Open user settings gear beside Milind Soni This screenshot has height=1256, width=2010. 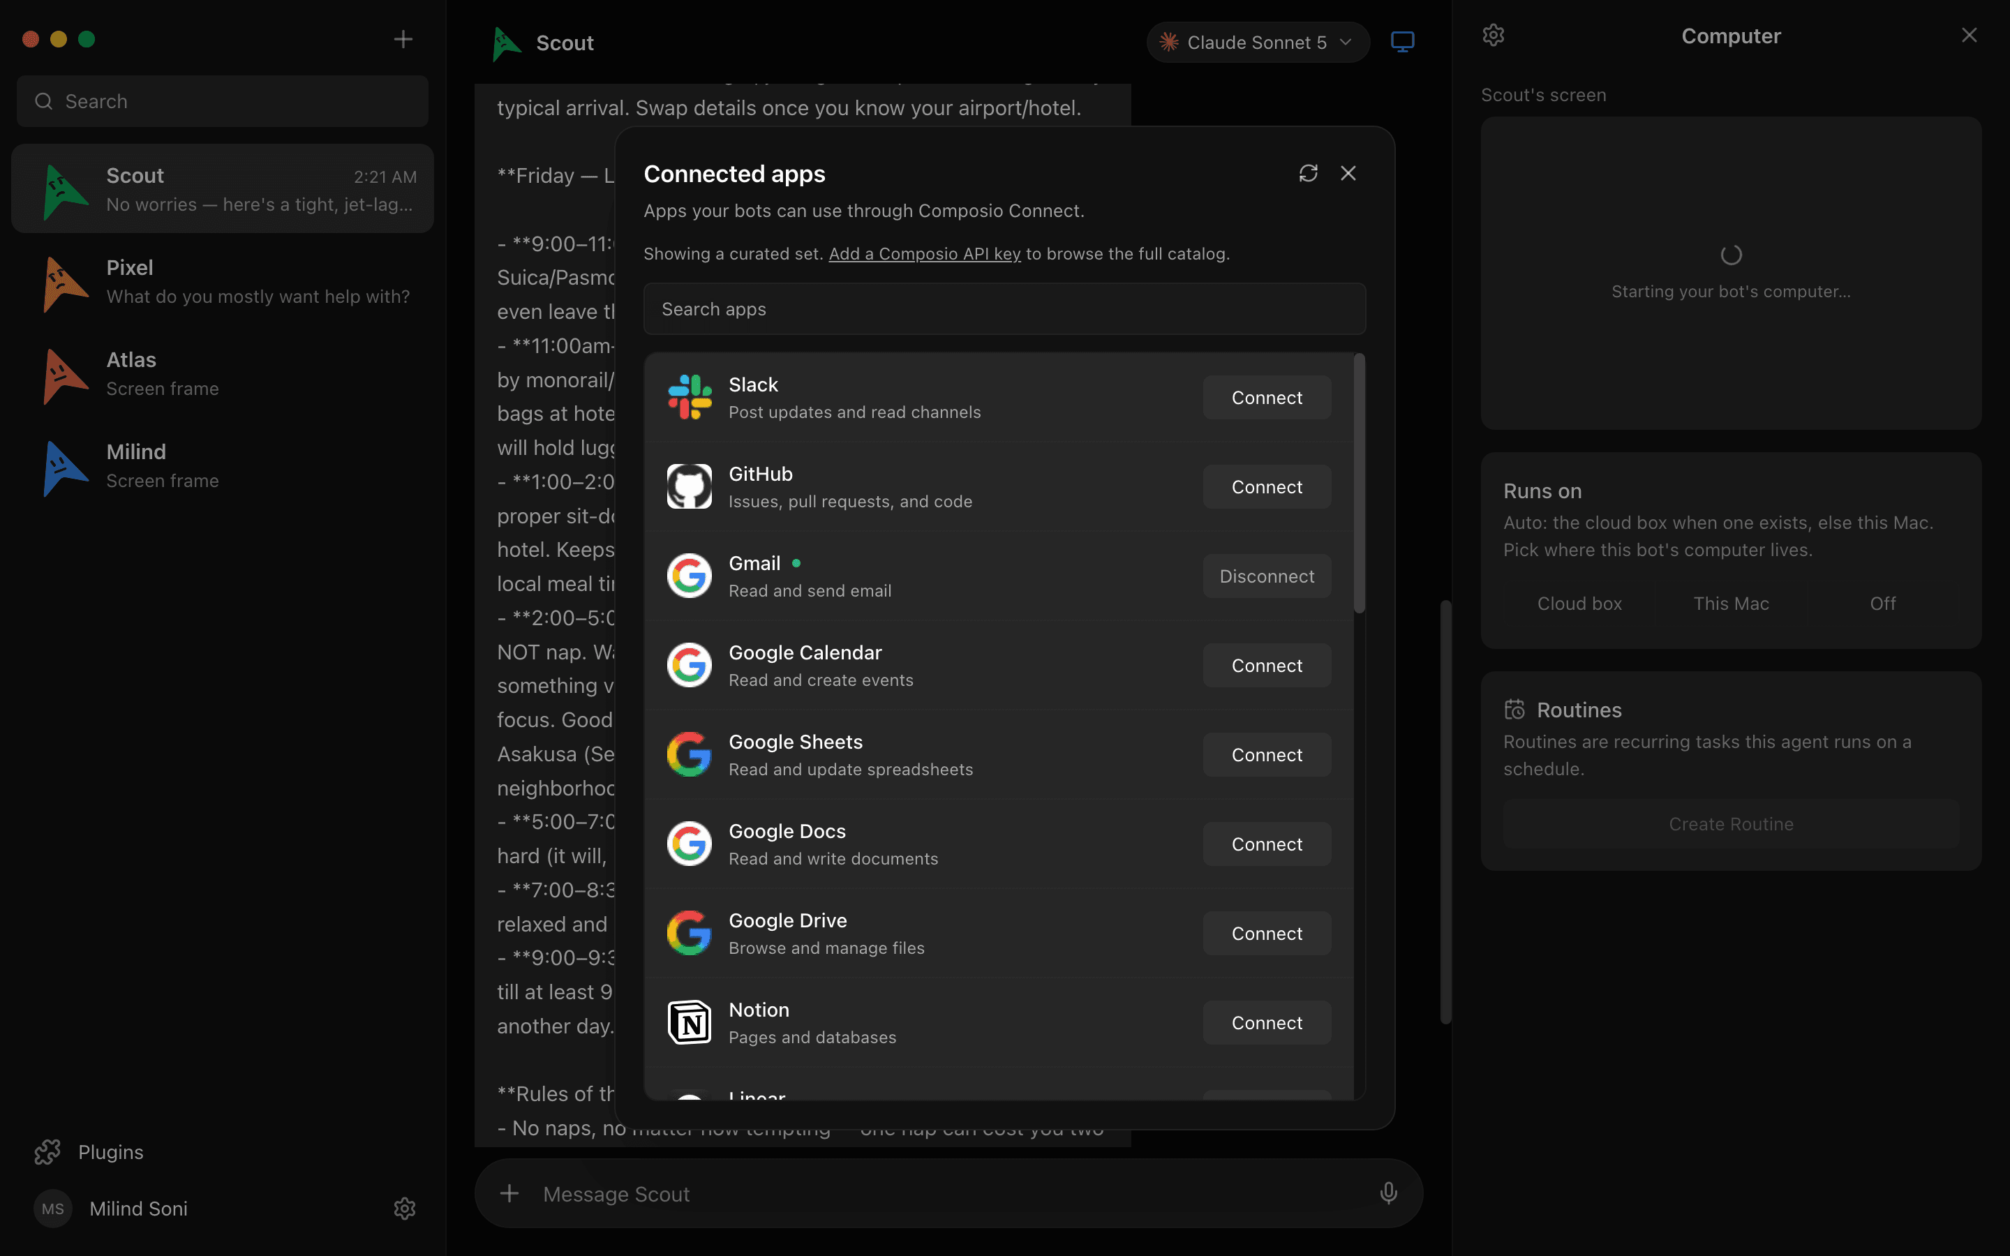coord(405,1208)
